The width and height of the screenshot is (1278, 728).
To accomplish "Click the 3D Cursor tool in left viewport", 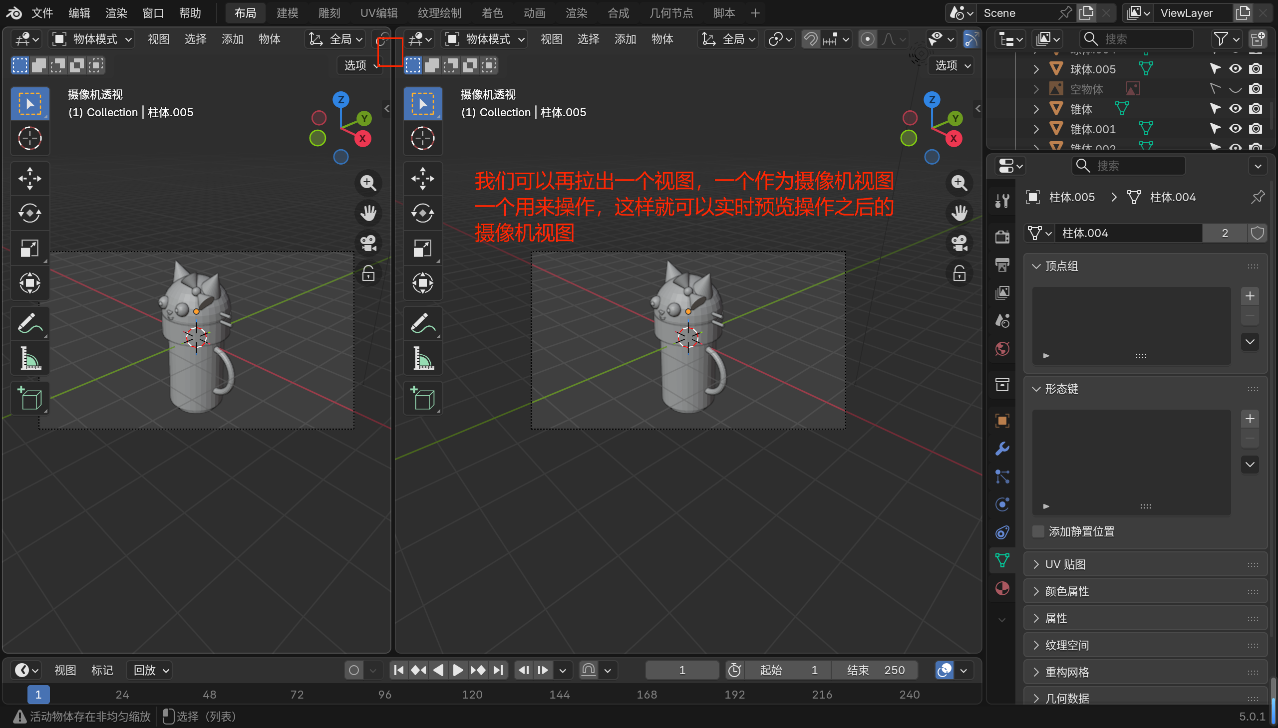I will tap(30, 139).
